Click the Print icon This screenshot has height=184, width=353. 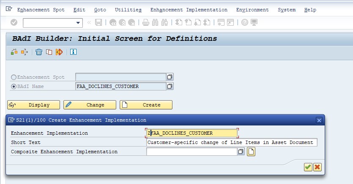[x=146, y=22]
